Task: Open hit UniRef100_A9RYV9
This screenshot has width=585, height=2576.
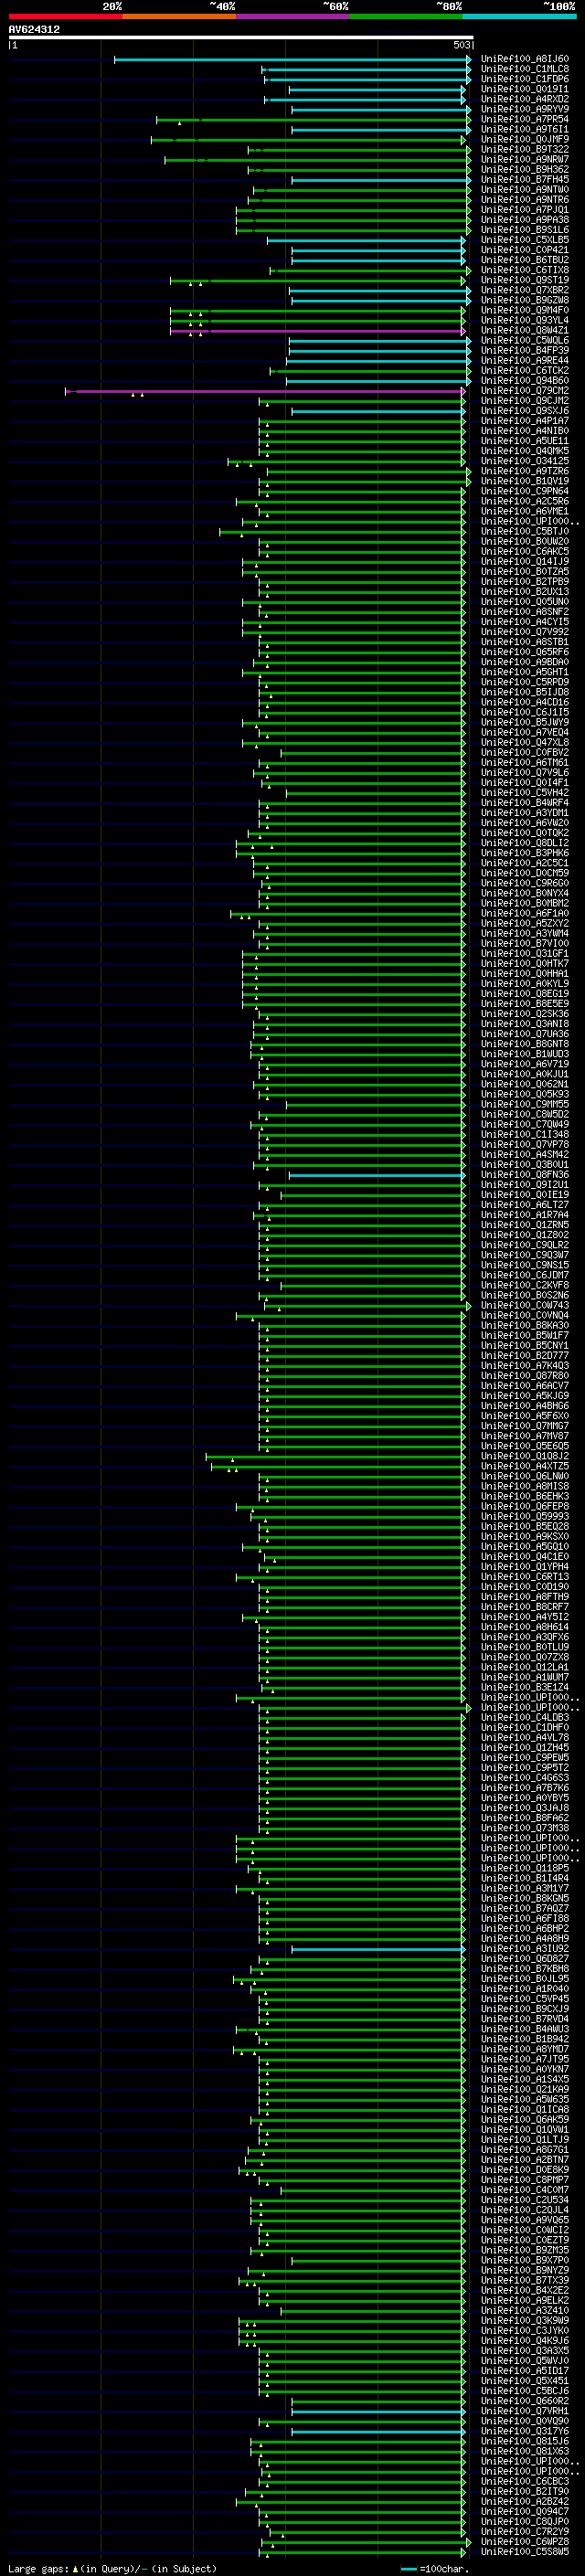Action: (525, 109)
